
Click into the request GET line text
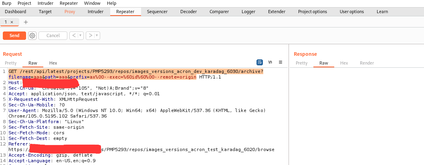coord(120,71)
